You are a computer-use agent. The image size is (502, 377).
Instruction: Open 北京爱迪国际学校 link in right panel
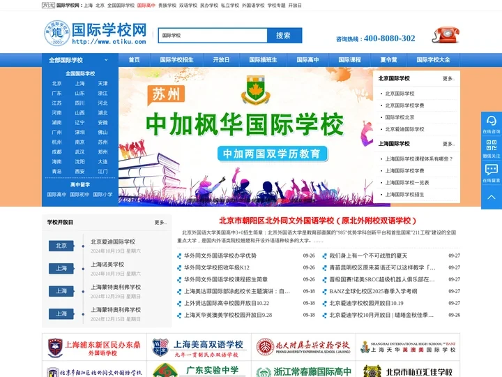(404, 129)
